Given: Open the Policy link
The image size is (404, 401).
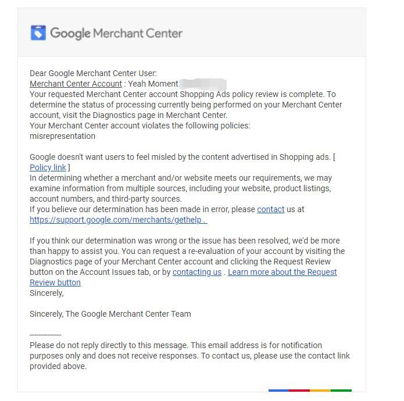Looking at the screenshot, I should coord(48,167).
